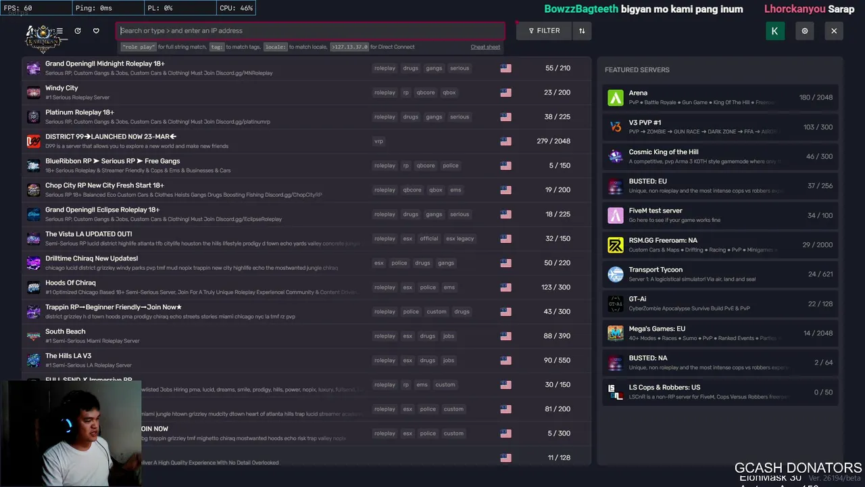The width and height of the screenshot is (865, 487).
Task: Open the sort order dropdown
Action: 582,30
